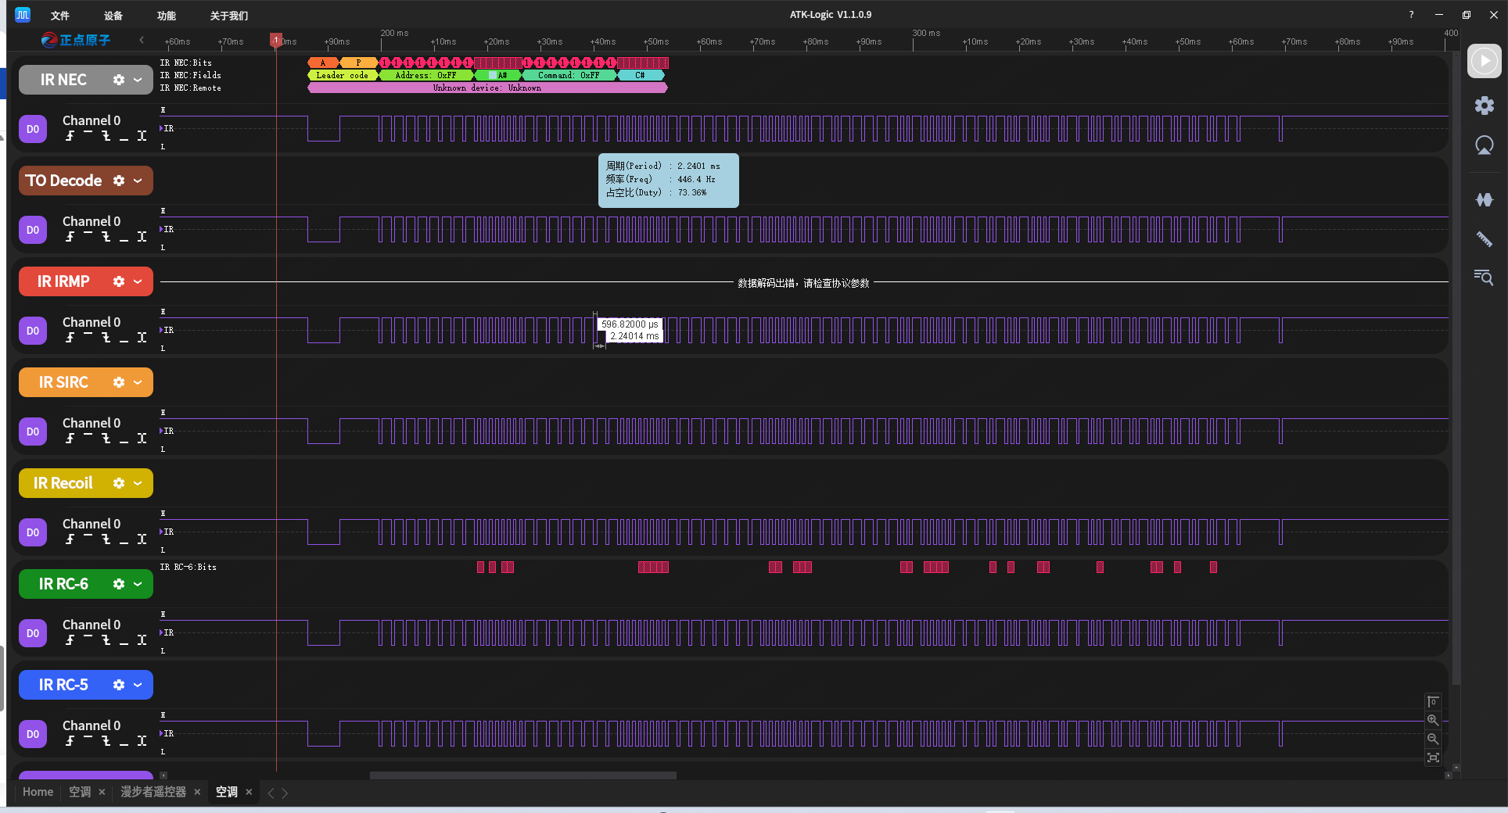This screenshot has width=1508, height=813.
Task: Open device settings gear in right sidebar
Action: 1484,106
